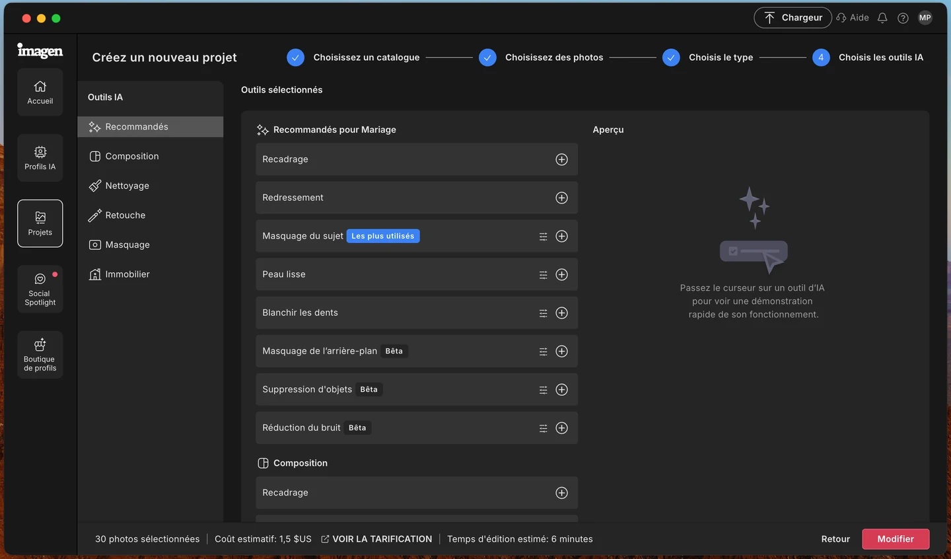This screenshot has height=559, width=951.
Task: Go to Accueil in the sidebar
Action: 40,92
